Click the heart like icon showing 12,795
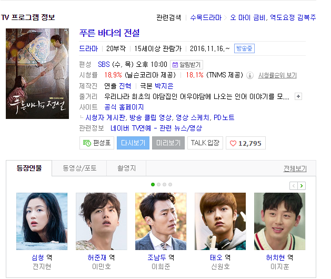 pos(233,143)
